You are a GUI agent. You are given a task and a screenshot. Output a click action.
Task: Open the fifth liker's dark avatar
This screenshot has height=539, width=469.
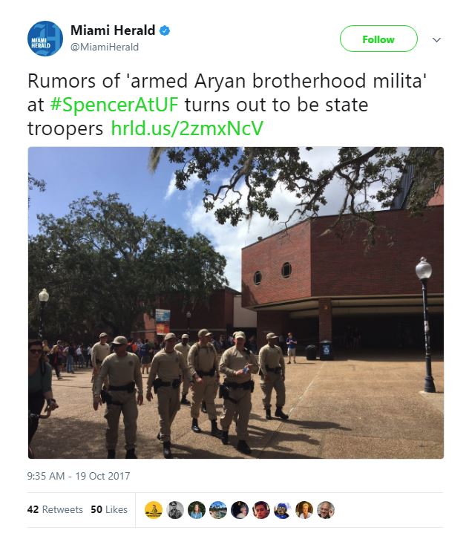tap(240, 510)
